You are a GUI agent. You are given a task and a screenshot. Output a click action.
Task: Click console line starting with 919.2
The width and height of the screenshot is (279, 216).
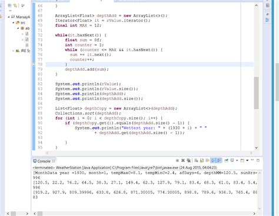(x=145, y=192)
